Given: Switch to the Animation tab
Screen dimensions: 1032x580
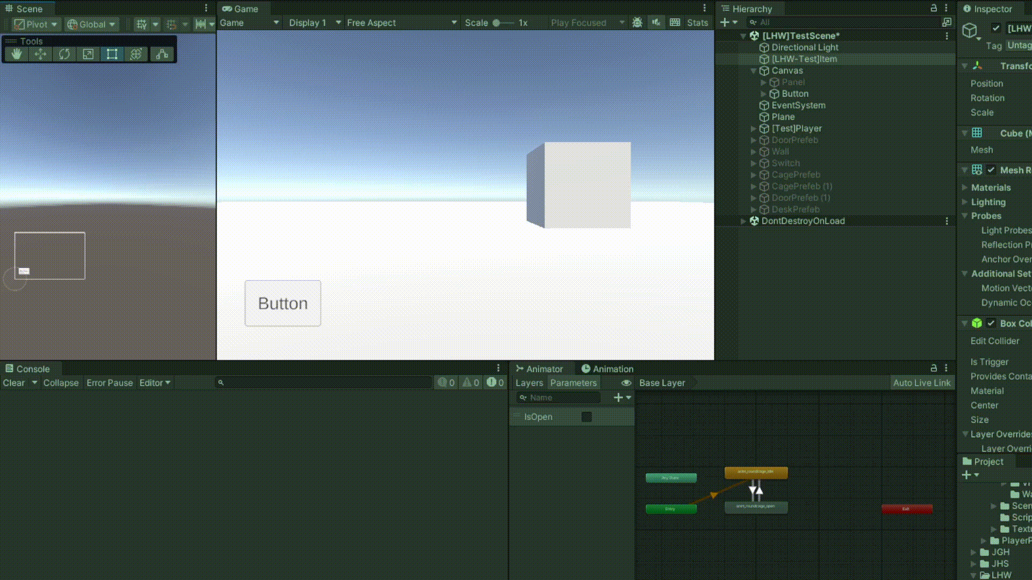Looking at the screenshot, I should (x=607, y=369).
